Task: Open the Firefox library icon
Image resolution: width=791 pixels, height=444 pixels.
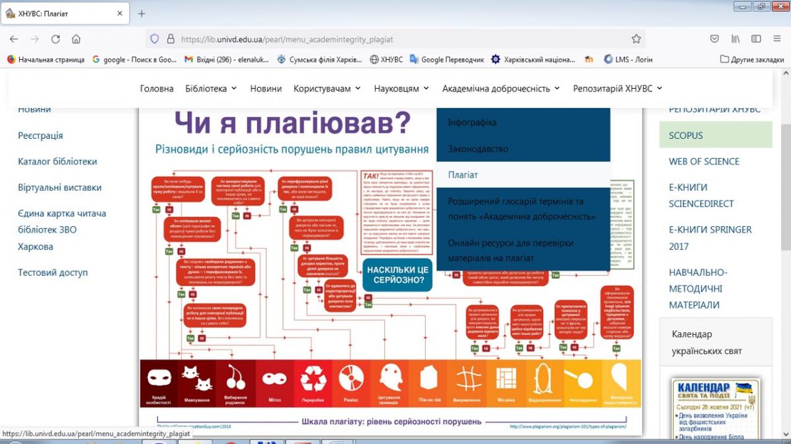Action: (735, 39)
